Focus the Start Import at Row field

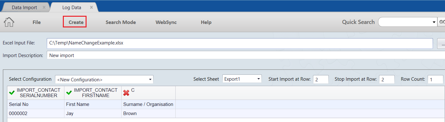[321, 79]
